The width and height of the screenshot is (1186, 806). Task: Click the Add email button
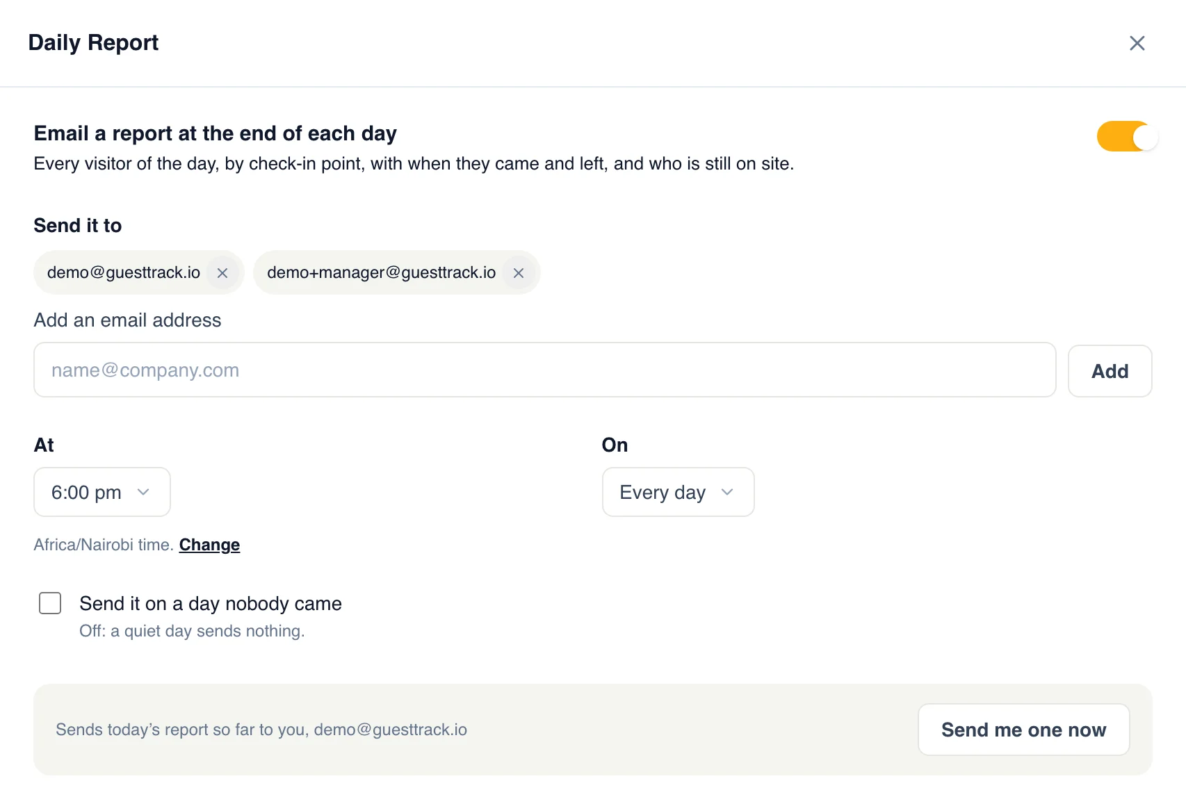pos(1110,371)
